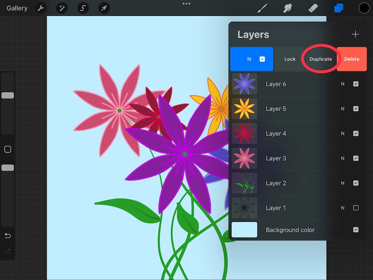Select the Selection tool
The image size is (373, 280).
point(83,8)
